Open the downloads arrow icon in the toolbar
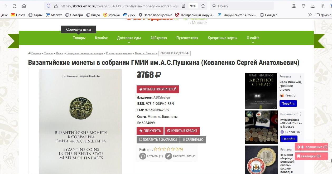 click(x=313, y=6)
